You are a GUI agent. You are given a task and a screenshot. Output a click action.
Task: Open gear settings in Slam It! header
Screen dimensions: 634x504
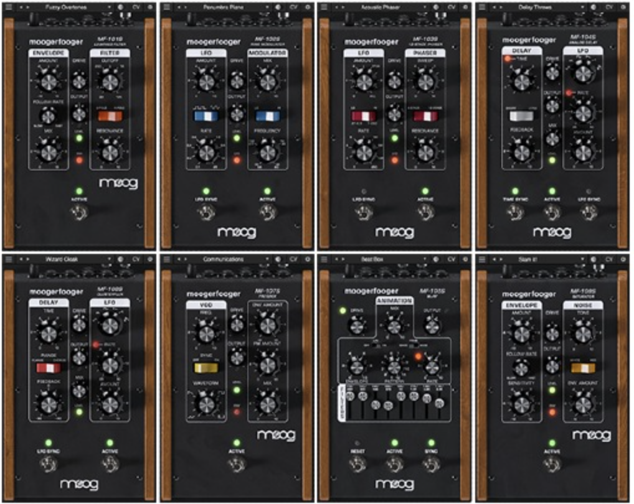click(623, 259)
